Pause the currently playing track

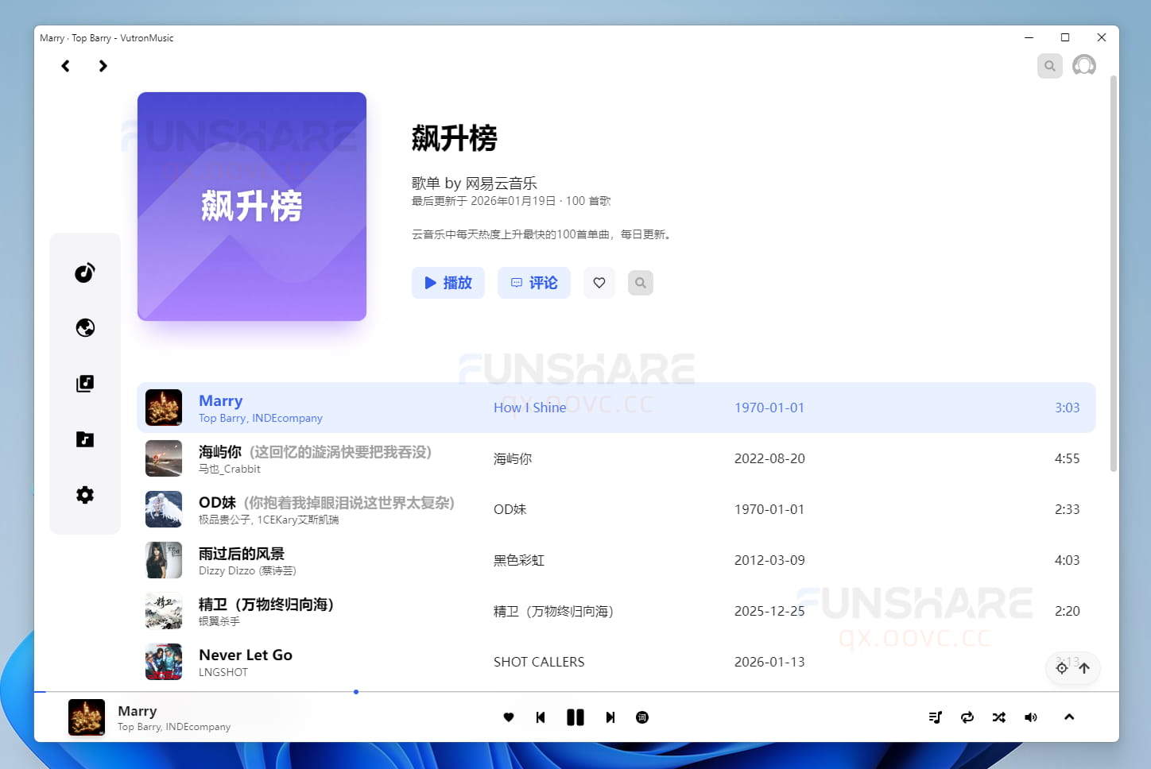tap(575, 717)
